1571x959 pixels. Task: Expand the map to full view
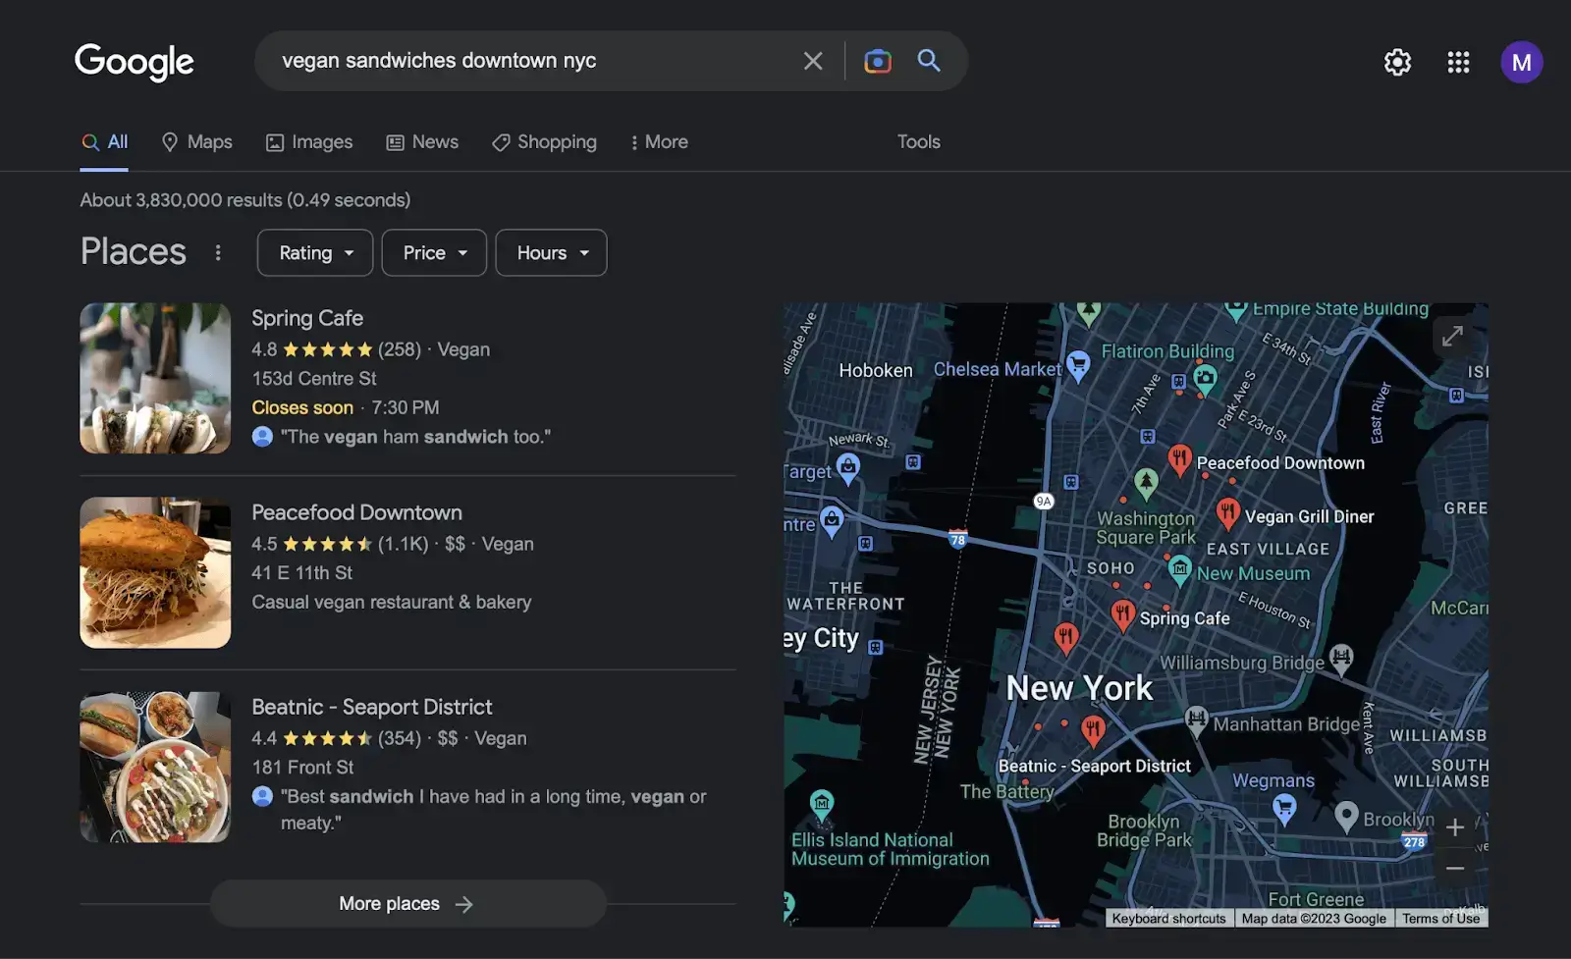pyautogui.click(x=1452, y=336)
